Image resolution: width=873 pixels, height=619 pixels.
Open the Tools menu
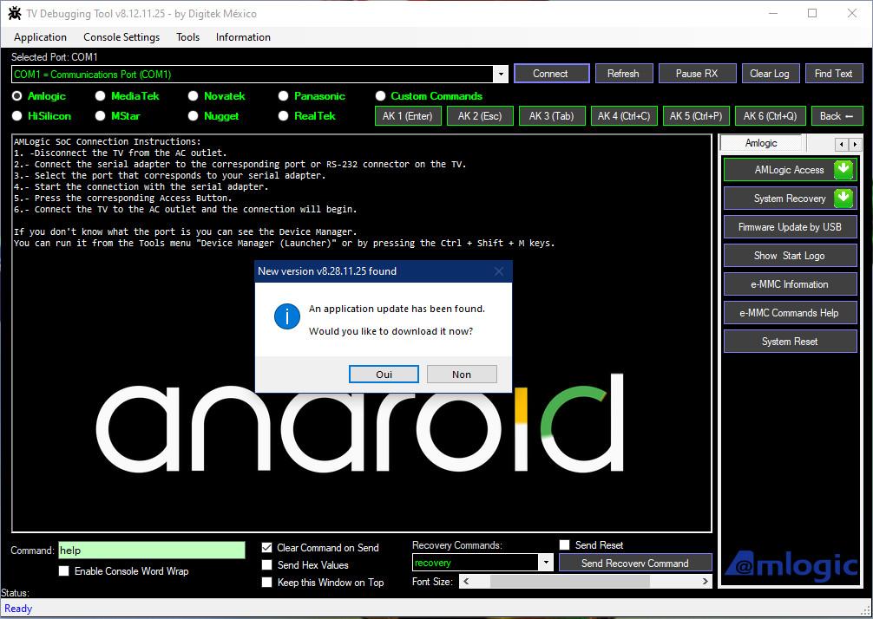[x=187, y=37]
